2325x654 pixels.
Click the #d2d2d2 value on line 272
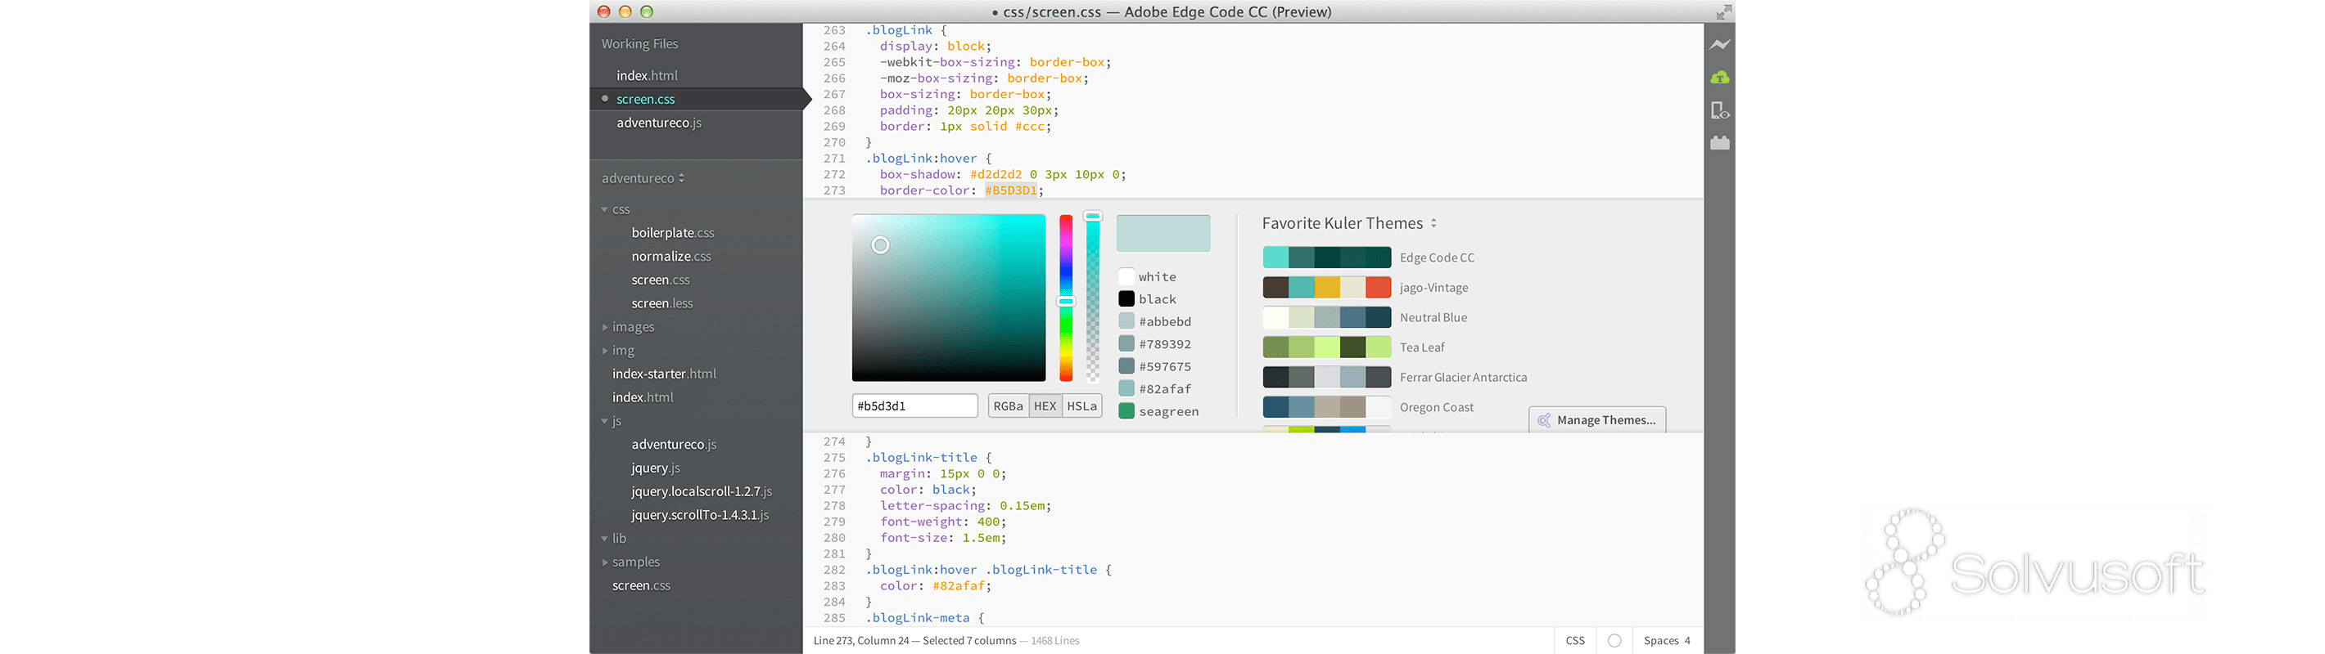coord(995,175)
